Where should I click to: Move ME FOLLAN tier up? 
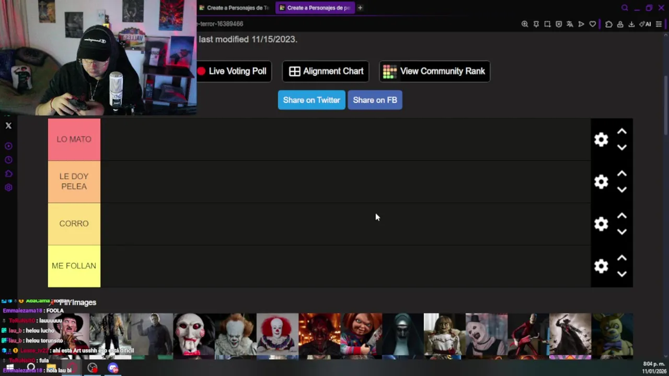pyautogui.click(x=622, y=258)
